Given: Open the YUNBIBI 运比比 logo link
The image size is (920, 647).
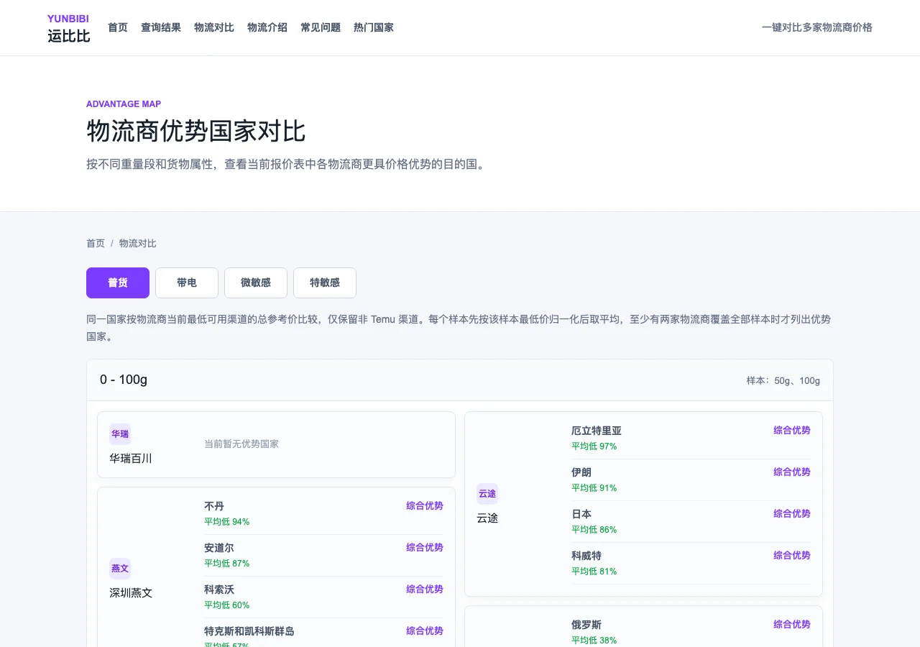Looking at the screenshot, I should (x=69, y=28).
